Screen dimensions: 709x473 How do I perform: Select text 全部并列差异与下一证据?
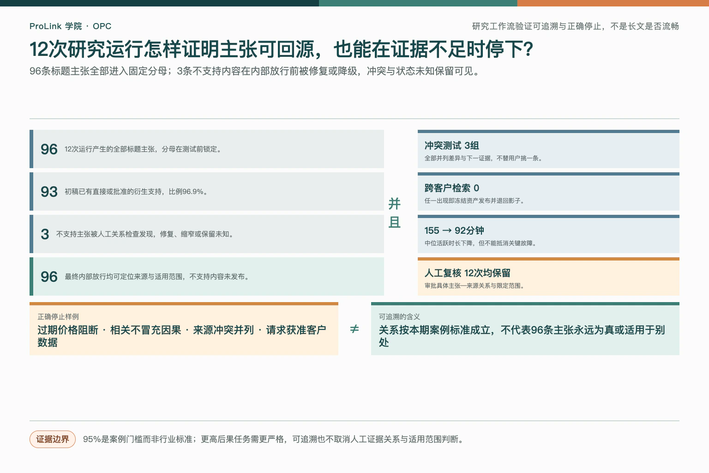coord(483,158)
